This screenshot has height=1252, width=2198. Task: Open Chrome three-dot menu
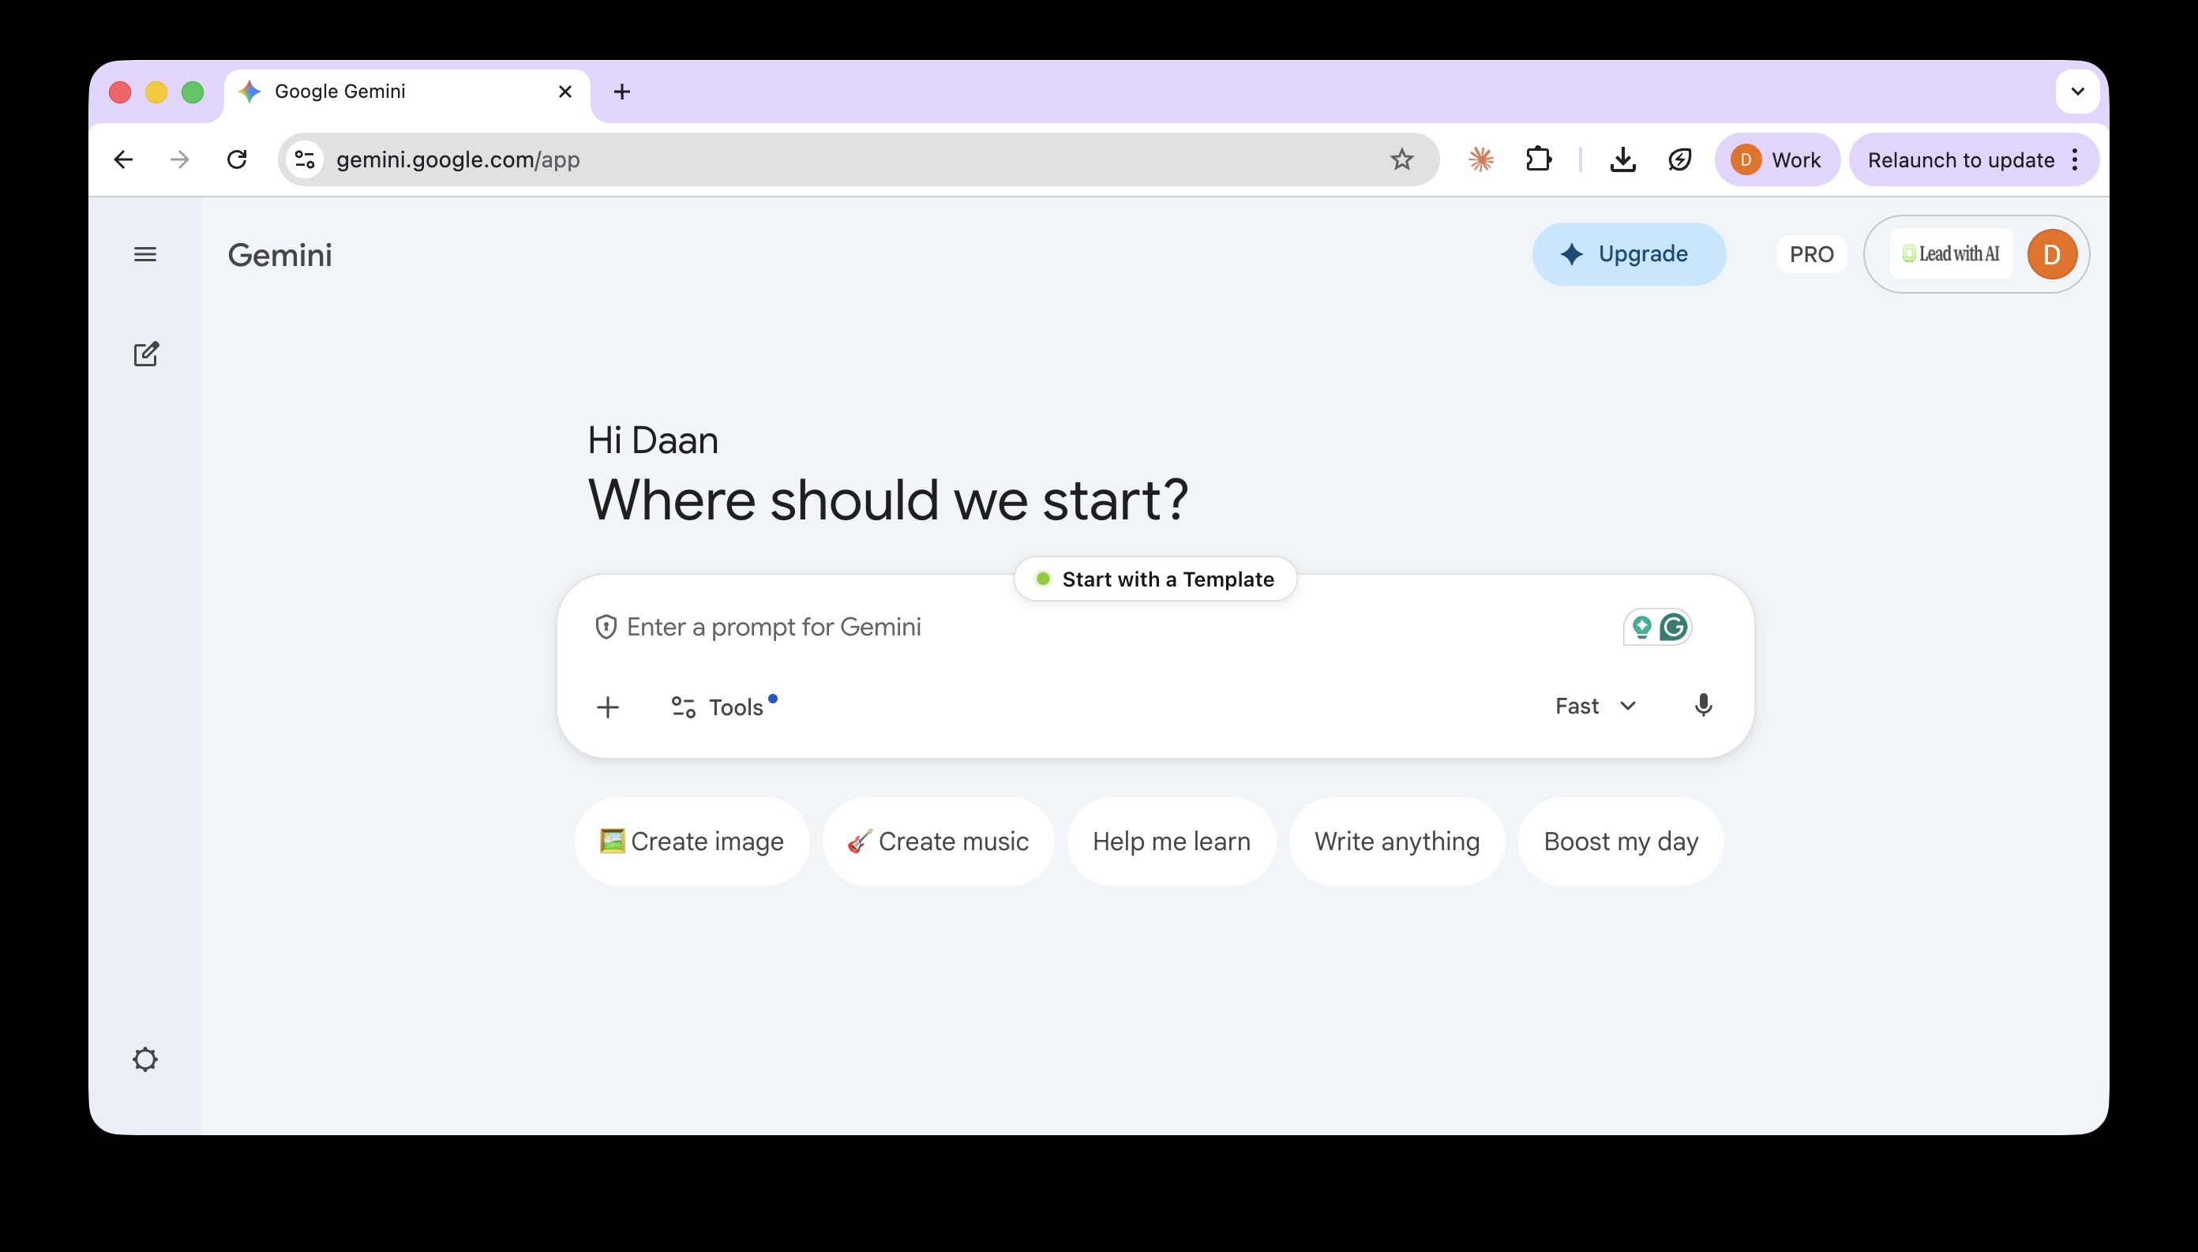(x=2075, y=159)
